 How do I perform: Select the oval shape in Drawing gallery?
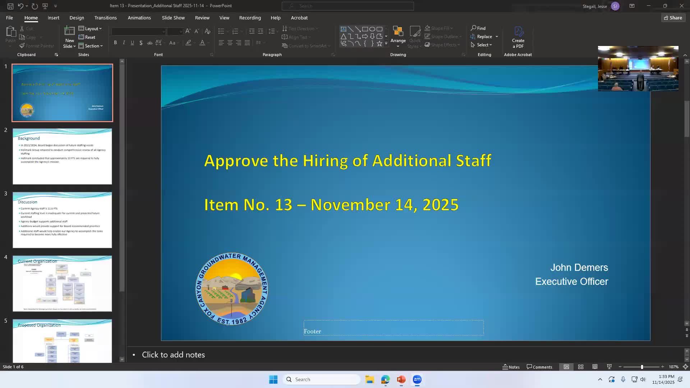click(x=372, y=29)
